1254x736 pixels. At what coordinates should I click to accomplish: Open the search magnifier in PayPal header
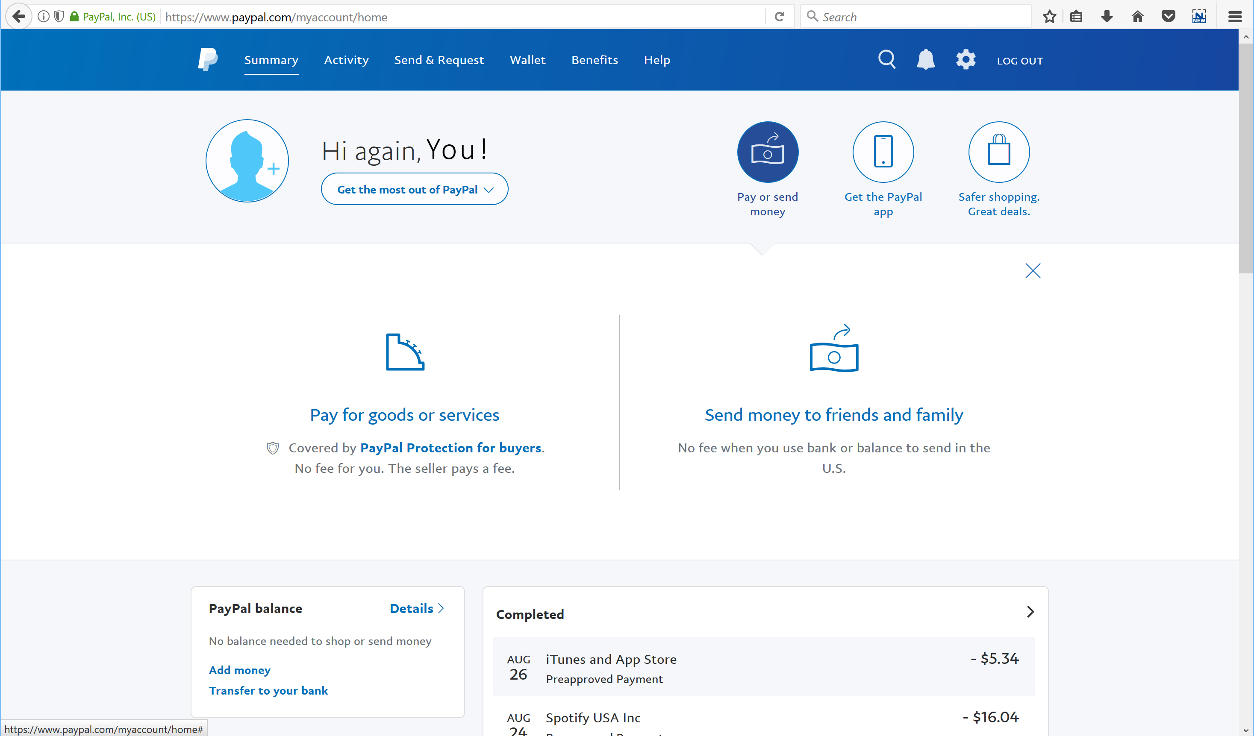pos(887,60)
